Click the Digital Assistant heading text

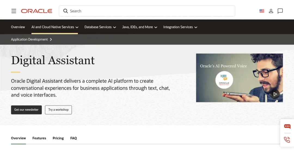(53, 61)
